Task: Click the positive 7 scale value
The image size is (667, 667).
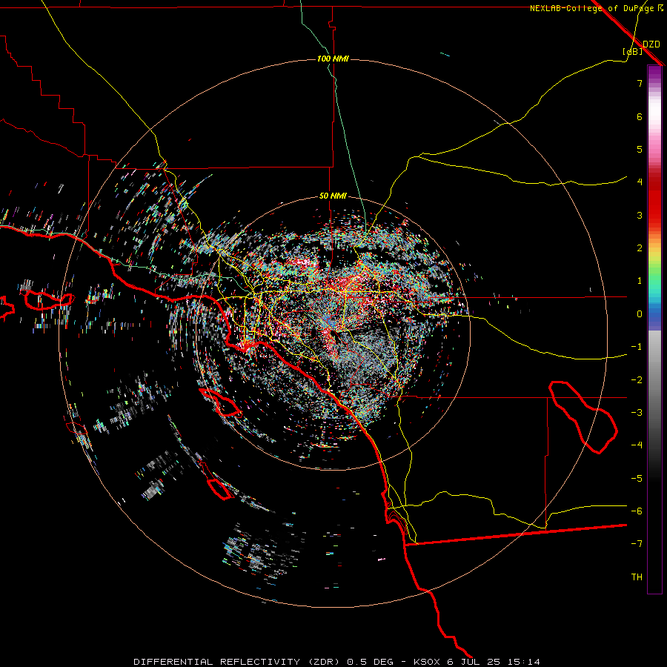Action: (640, 83)
